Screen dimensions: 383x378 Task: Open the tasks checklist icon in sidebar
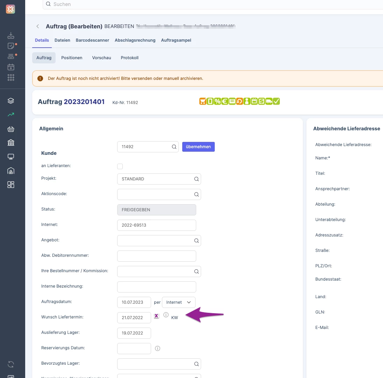point(11,46)
